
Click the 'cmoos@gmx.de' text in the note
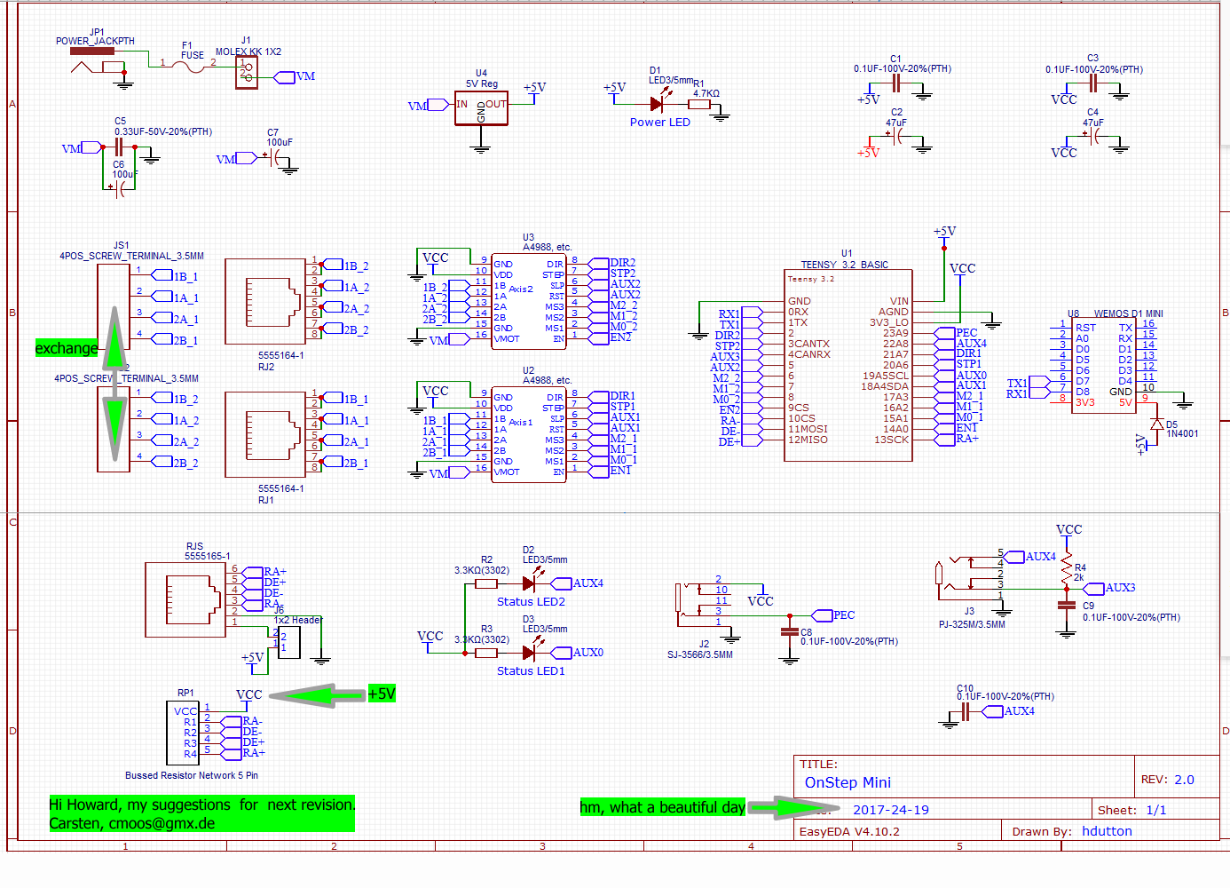pos(162,823)
